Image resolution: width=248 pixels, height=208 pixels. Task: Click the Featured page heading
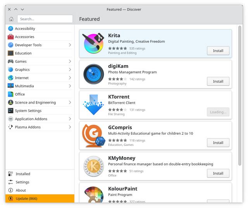coord(90,19)
